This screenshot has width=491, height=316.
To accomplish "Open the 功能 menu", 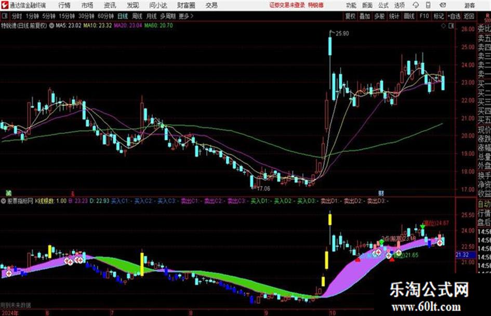I will pos(351,5).
